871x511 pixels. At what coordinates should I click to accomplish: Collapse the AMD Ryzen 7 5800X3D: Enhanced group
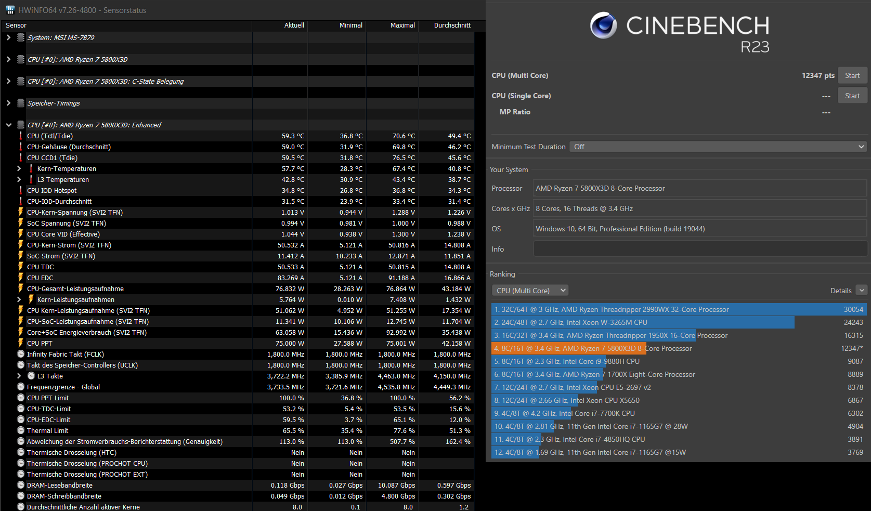click(8, 125)
